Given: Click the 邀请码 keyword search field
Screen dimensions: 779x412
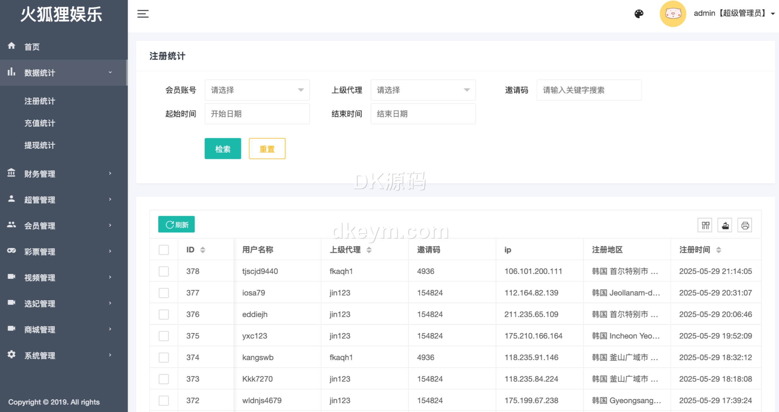Looking at the screenshot, I should click(x=589, y=90).
